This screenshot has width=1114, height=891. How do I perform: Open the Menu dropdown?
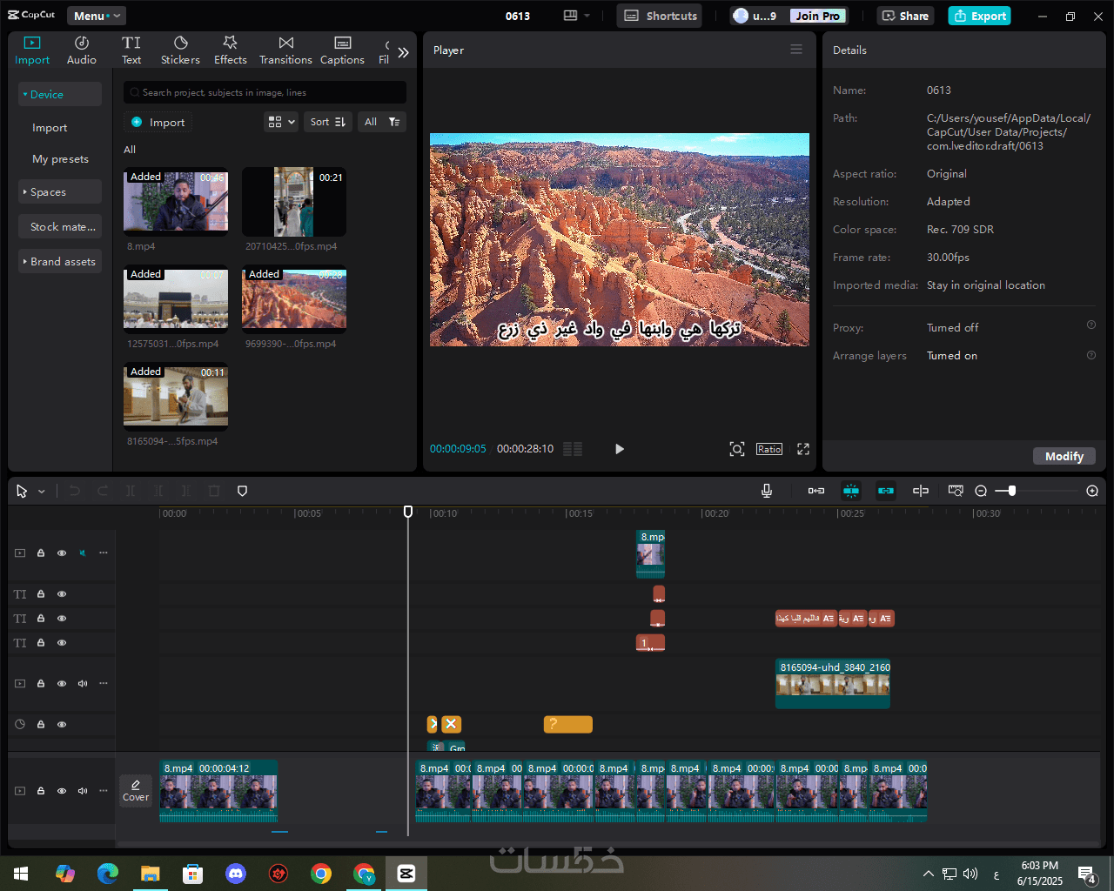[96, 16]
